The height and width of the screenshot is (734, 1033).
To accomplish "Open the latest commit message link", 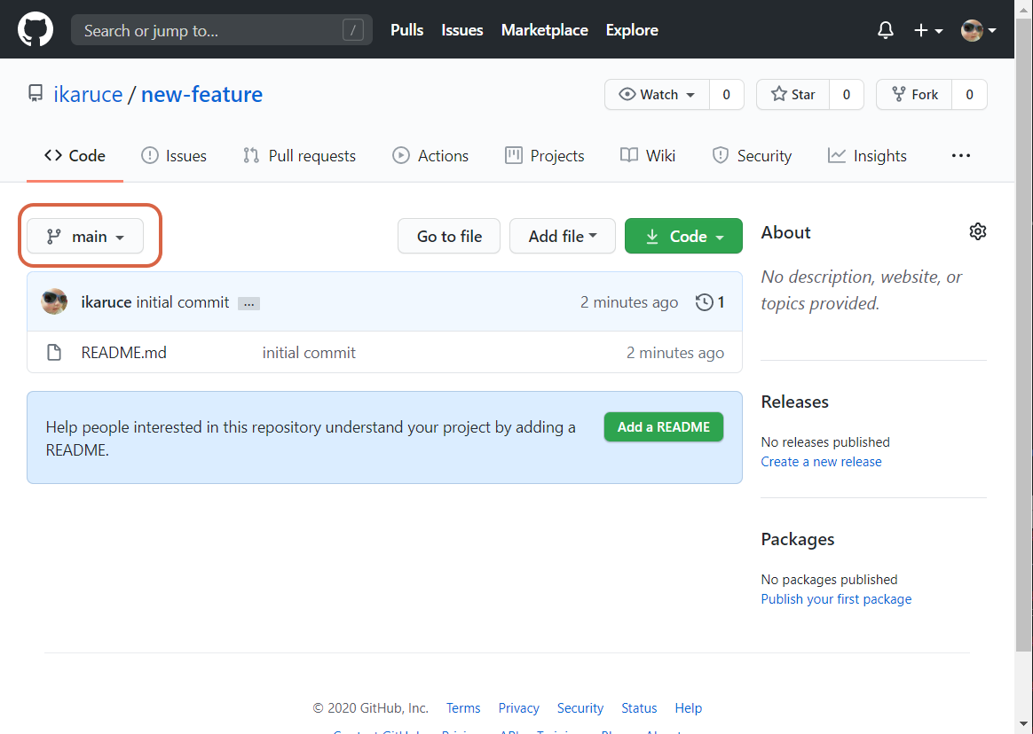I will point(183,302).
